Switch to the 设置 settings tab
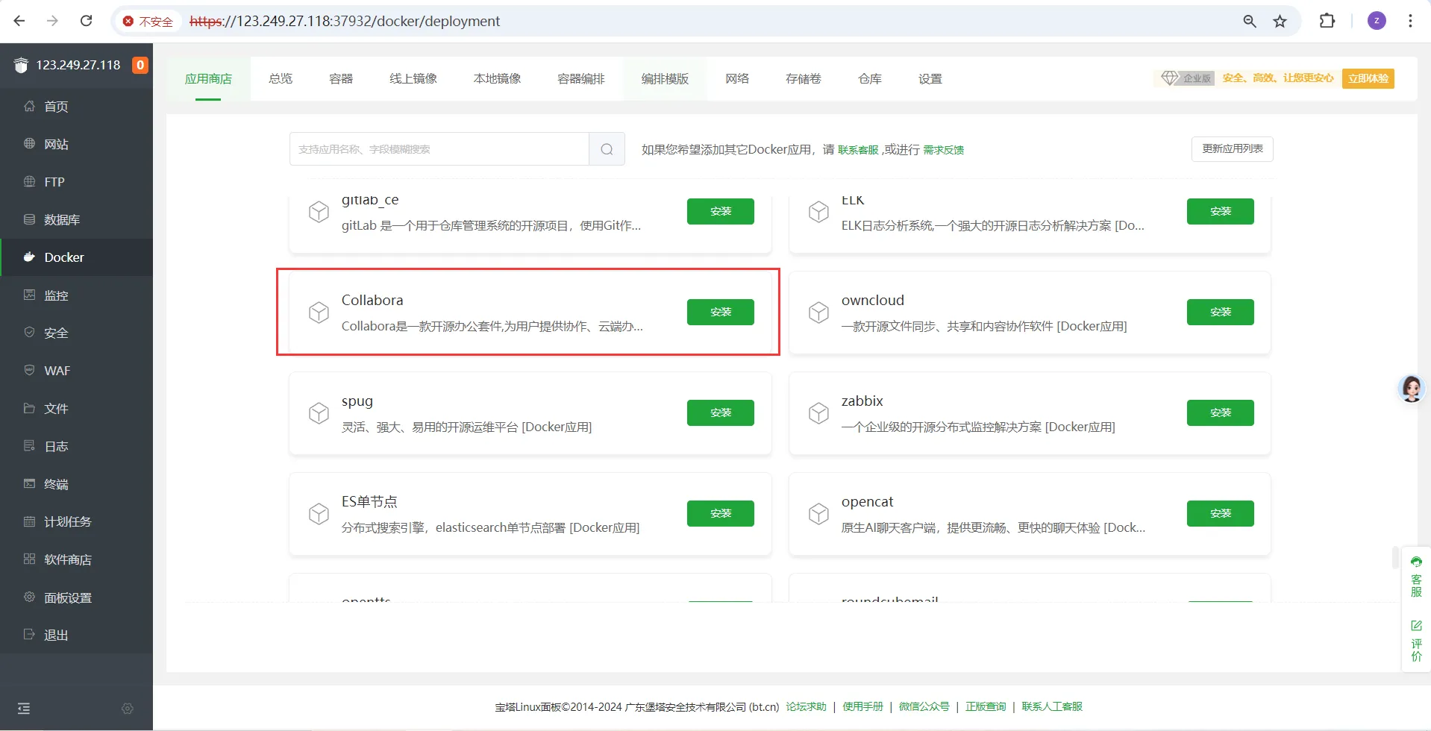The image size is (1431, 731). (930, 78)
